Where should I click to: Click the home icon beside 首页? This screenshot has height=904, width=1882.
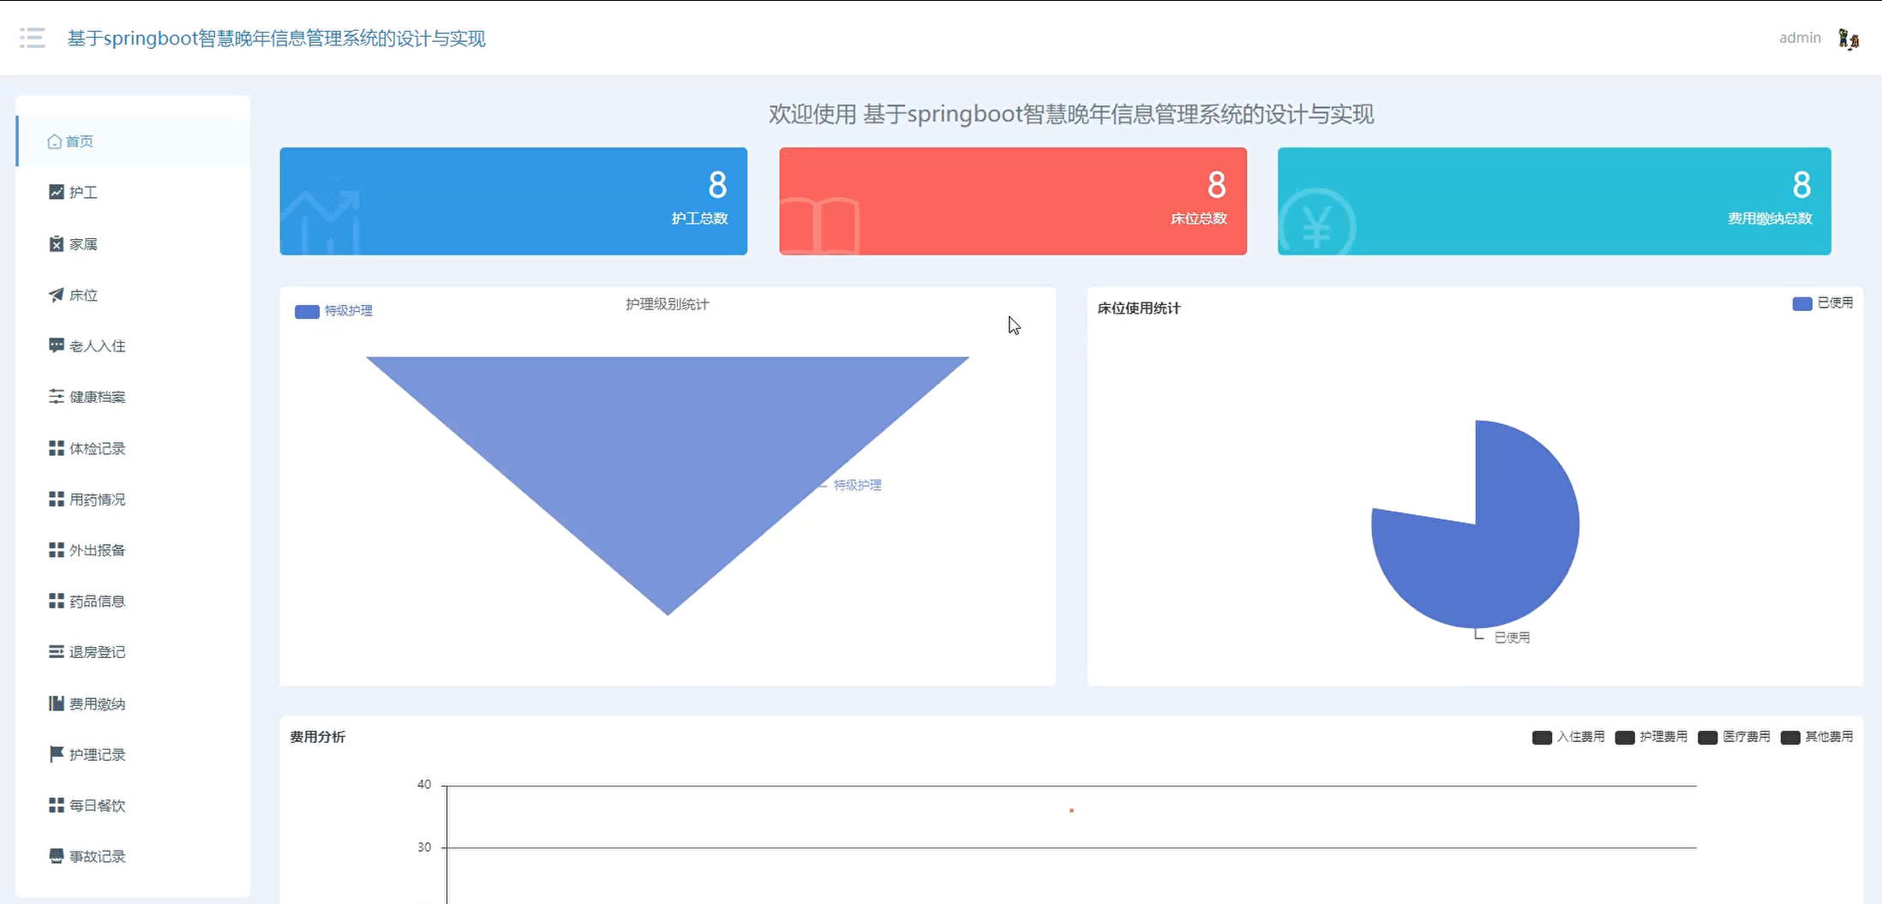(54, 141)
